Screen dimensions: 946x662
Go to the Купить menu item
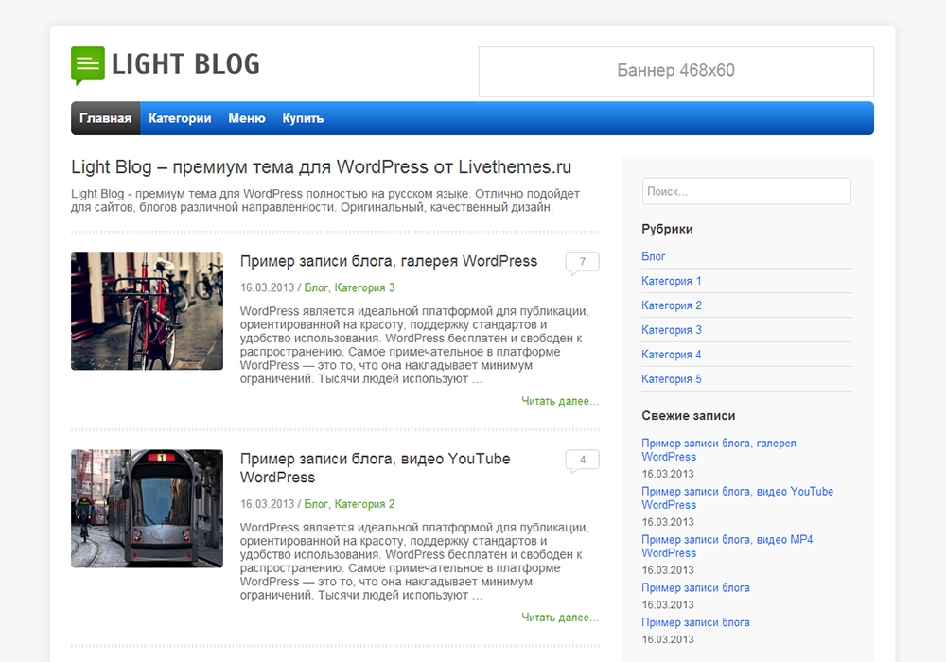click(303, 118)
